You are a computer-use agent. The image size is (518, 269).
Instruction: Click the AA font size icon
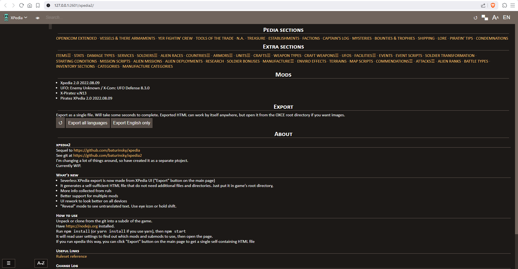tap(495, 18)
